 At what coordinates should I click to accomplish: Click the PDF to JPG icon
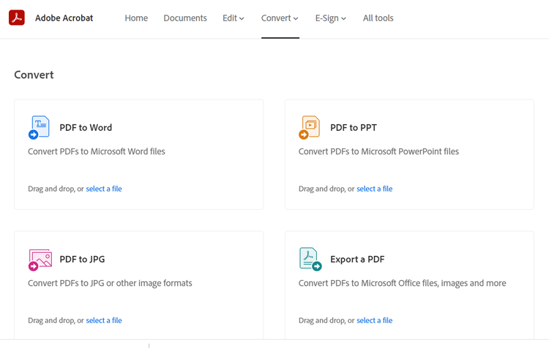40,260
